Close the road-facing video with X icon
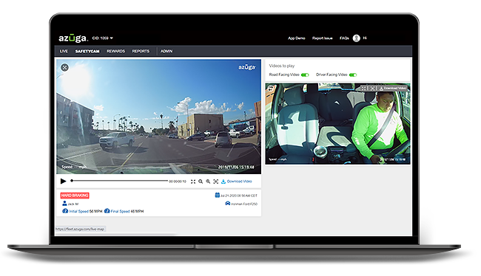The image size is (481, 276). click(x=64, y=68)
